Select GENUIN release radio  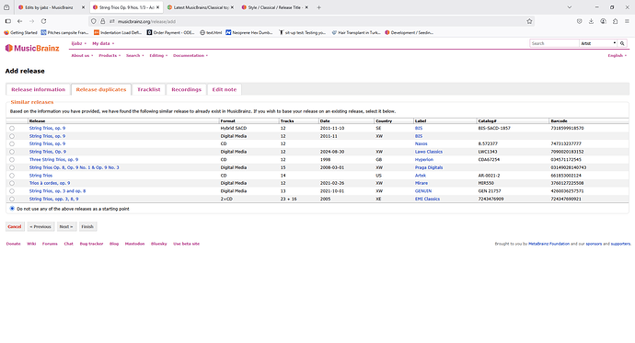pos(12,191)
